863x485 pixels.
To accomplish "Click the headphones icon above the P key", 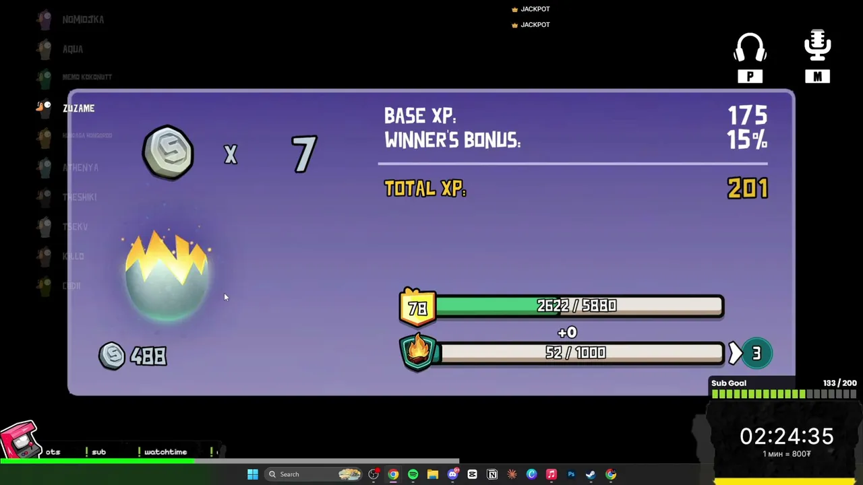I will coord(750,48).
